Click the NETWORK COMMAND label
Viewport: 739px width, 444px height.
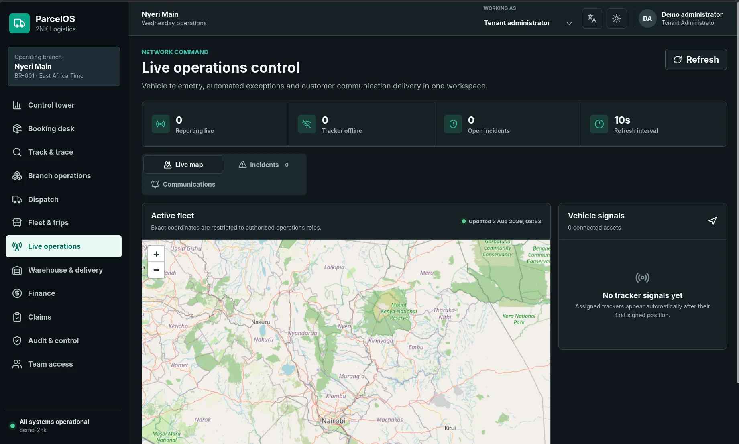(175, 52)
